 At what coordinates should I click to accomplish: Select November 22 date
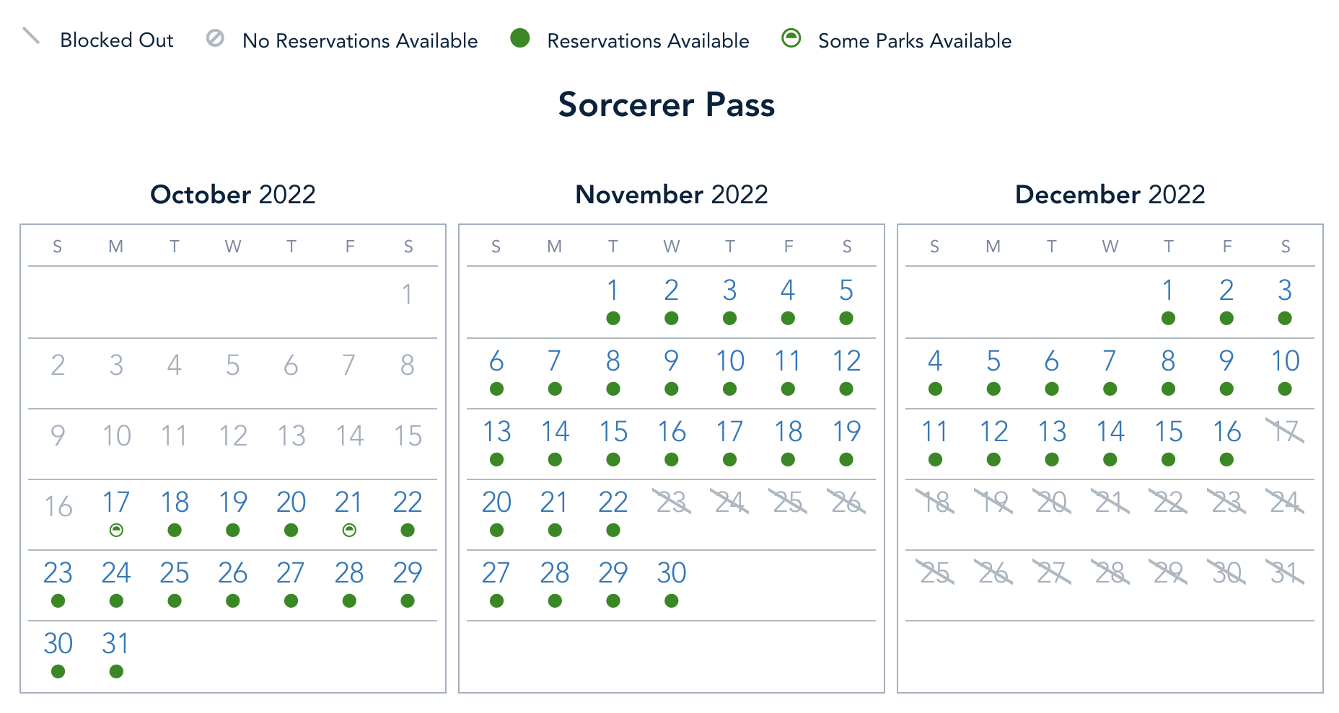point(613,502)
